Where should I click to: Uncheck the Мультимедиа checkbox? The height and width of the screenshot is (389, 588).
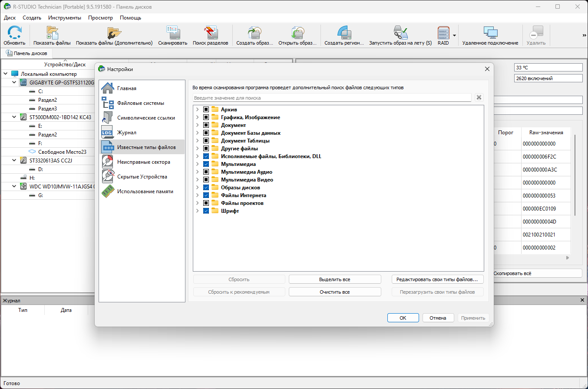(x=206, y=164)
